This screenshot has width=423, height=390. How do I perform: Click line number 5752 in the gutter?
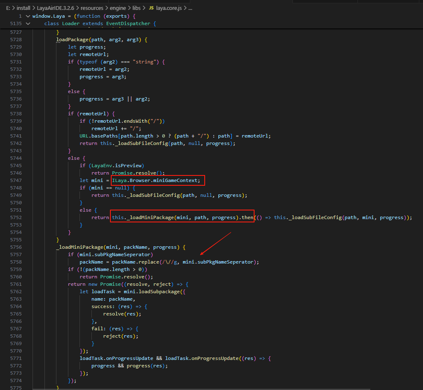click(x=16, y=218)
